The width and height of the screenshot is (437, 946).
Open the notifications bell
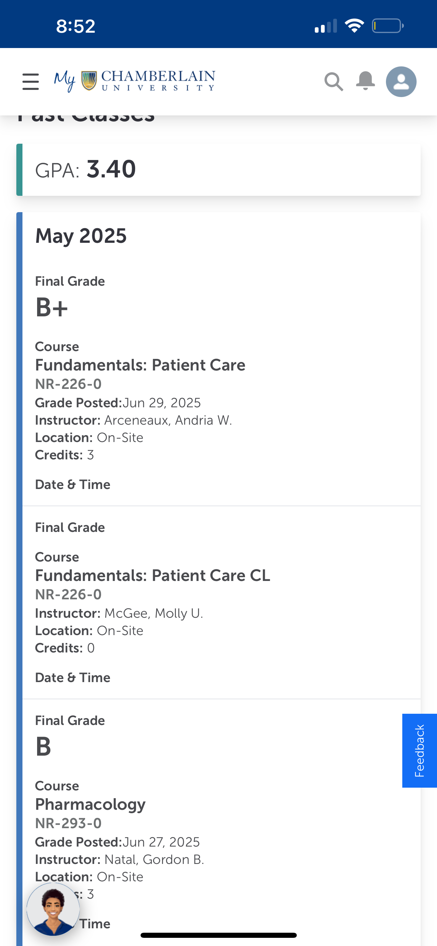pos(366,81)
